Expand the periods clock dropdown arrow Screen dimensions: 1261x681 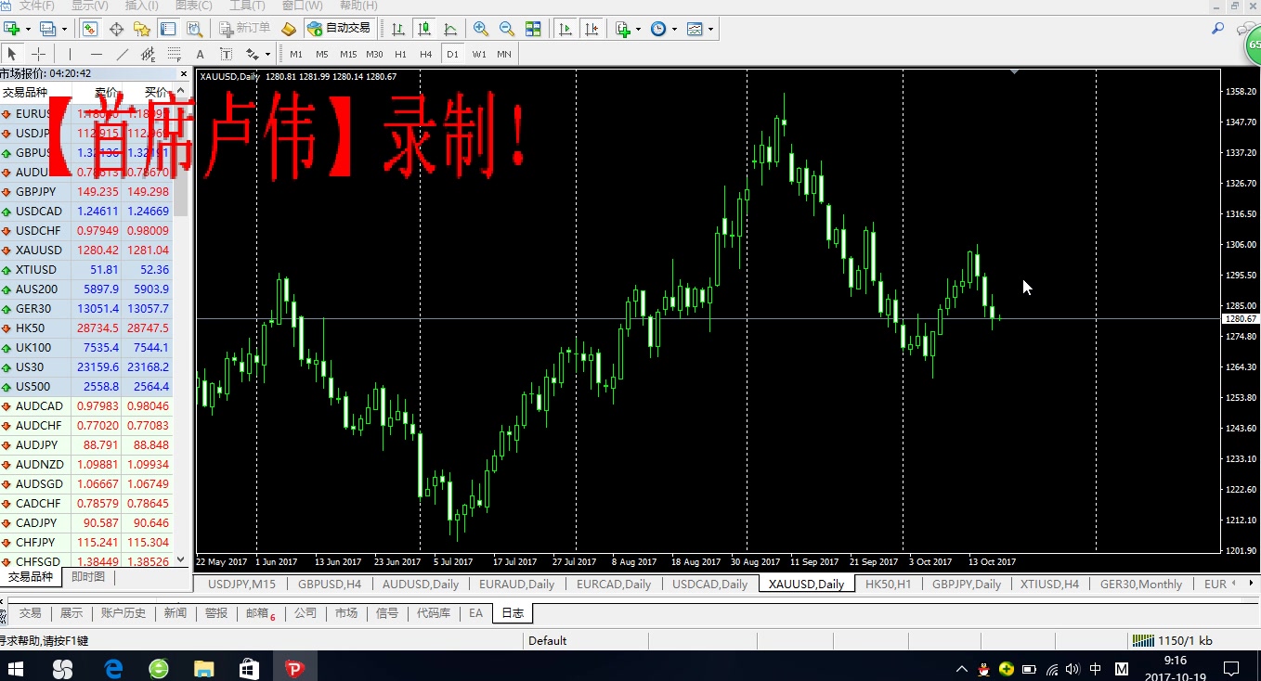pos(674,29)
